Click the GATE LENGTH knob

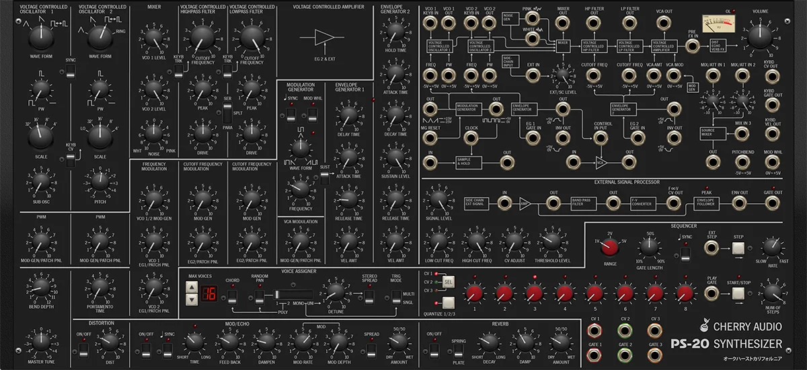[x=649, y=248]
